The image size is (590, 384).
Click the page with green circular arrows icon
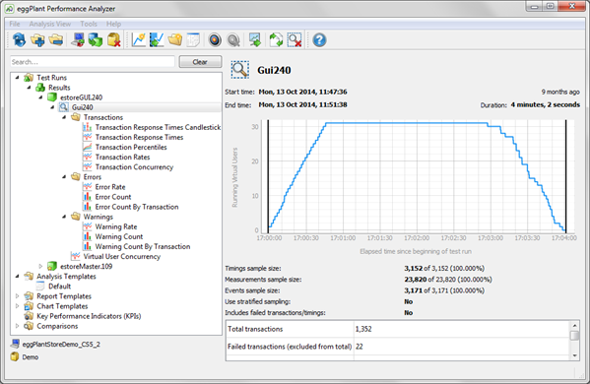pyautogui.click(x=276, y=39)
